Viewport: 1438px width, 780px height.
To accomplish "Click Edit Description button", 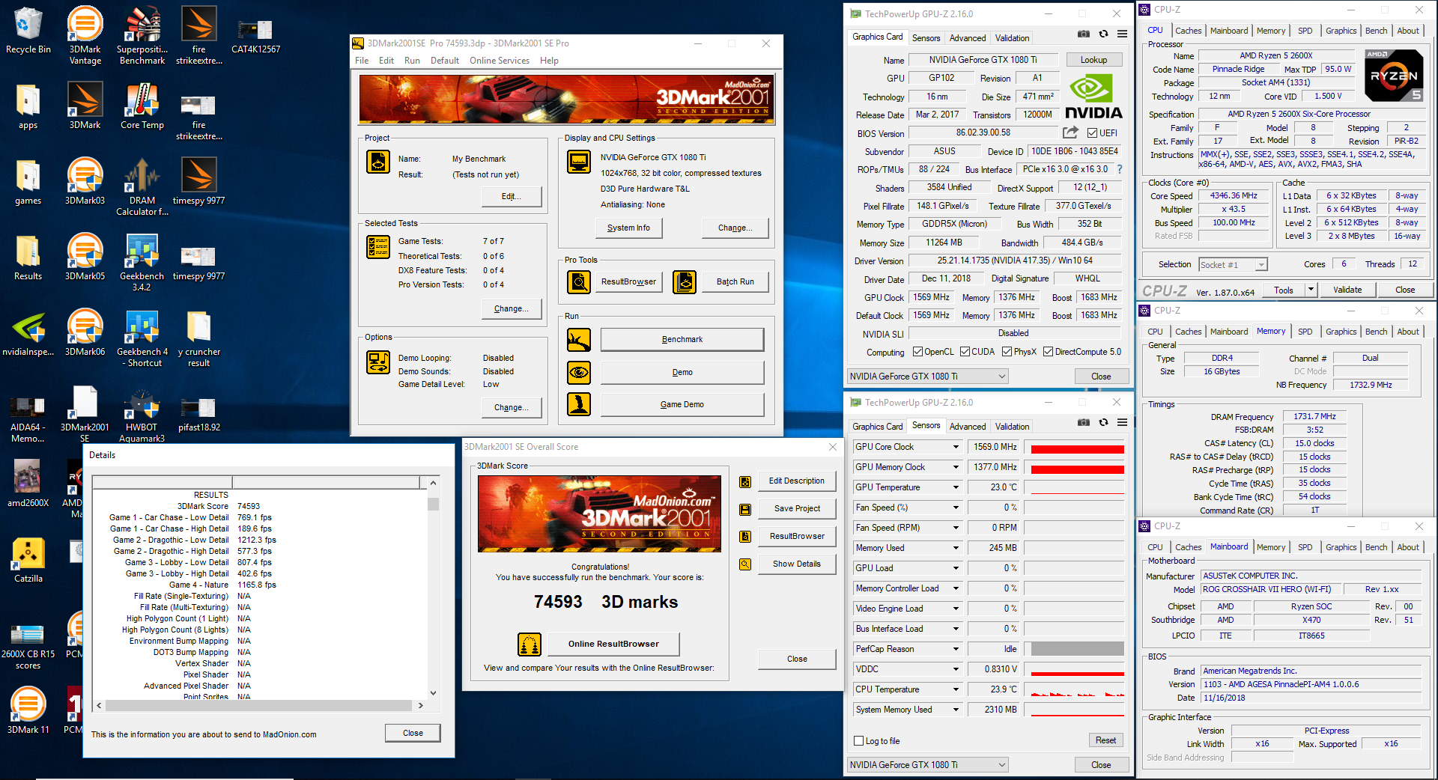I will pos(797,481).
